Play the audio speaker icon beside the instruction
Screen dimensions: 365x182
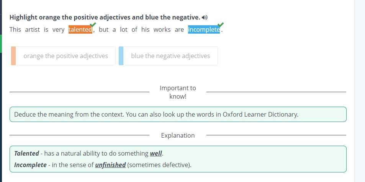point(205,18)
